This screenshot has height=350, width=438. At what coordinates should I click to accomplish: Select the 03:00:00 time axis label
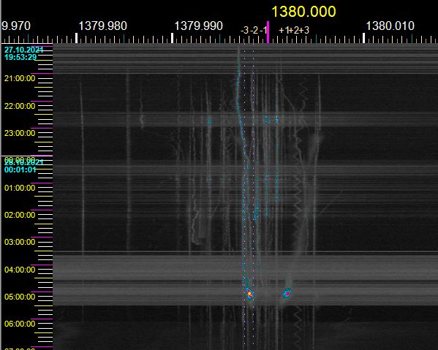tap(20, 242)
